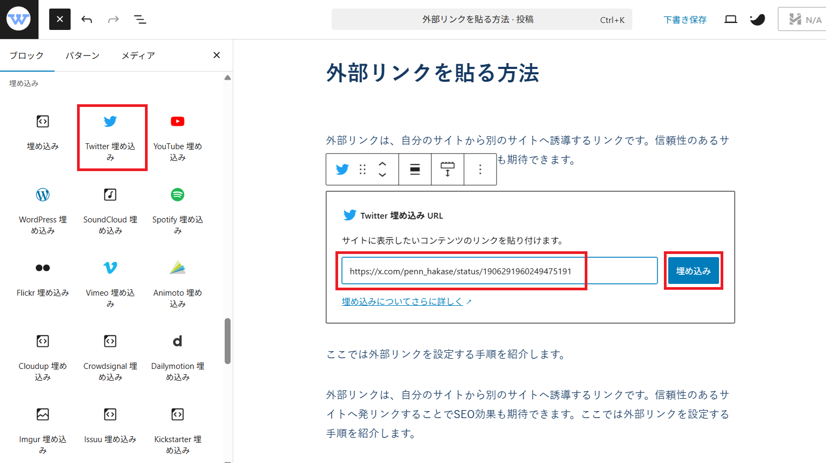Open the block options three-dot menu
826x463 pixels.
tap(480, 169)
